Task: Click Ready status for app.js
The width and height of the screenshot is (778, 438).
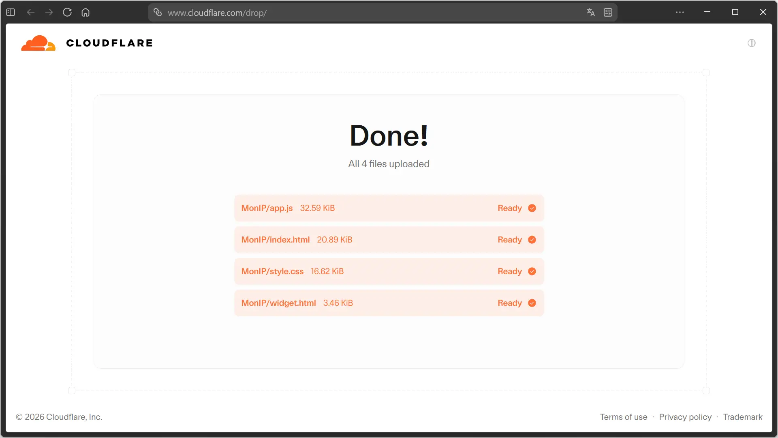Action: click(x=510, y=208)
